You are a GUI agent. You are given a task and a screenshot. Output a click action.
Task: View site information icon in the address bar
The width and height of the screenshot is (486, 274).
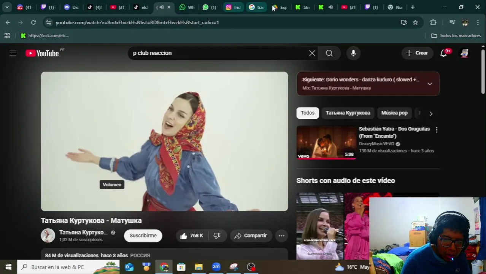point(48,22)
